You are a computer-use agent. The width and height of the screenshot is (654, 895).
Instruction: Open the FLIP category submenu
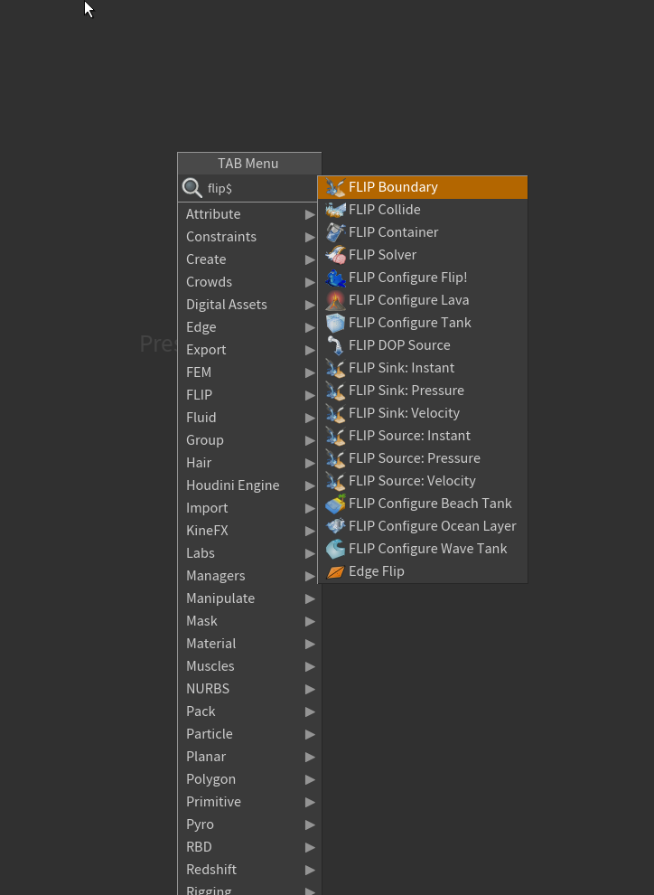point(249,395)
